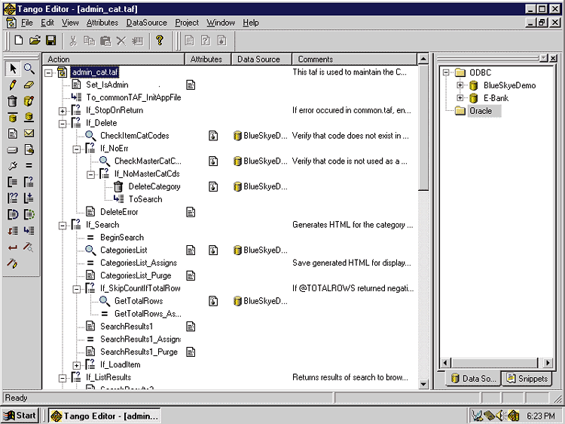Click the Open folder toolbar icon

click(x=35, y=40)
